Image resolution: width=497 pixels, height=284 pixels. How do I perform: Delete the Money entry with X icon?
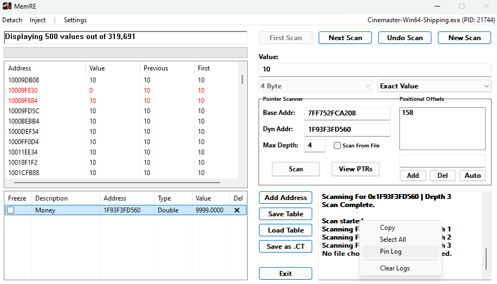237,210
